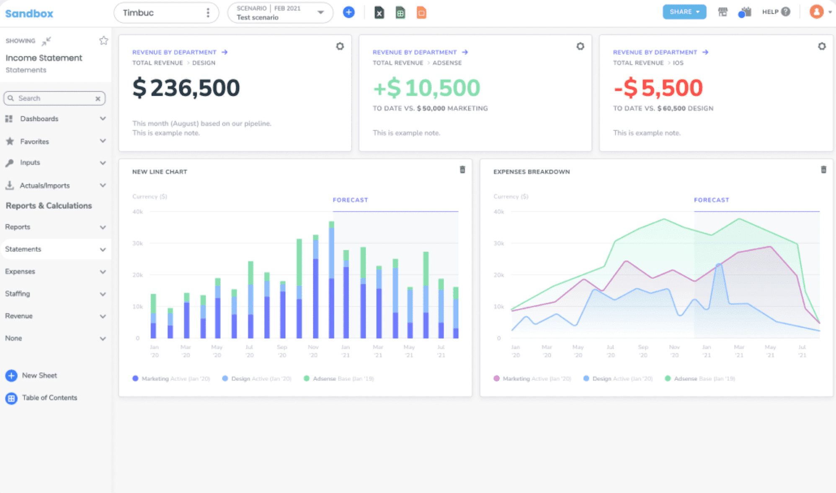Collapse the sidebar with the shrink icon
Image resolution: width=836 pixels, height=493 pixels.
click(46, 41)
